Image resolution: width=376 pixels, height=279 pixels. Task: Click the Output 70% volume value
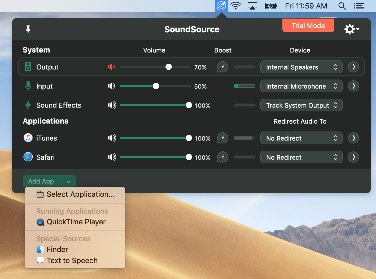click(x=200, y=67)
